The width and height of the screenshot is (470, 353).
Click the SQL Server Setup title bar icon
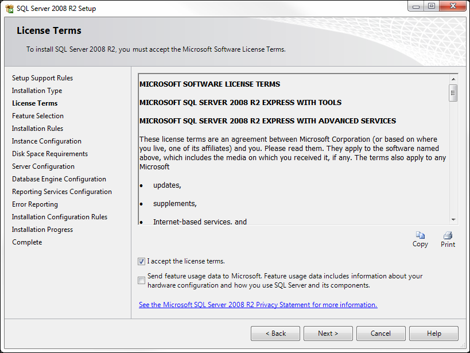pos(10,9)
